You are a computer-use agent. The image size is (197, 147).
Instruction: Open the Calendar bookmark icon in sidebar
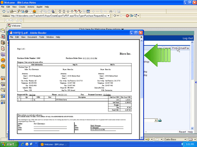tap(3, 36)
